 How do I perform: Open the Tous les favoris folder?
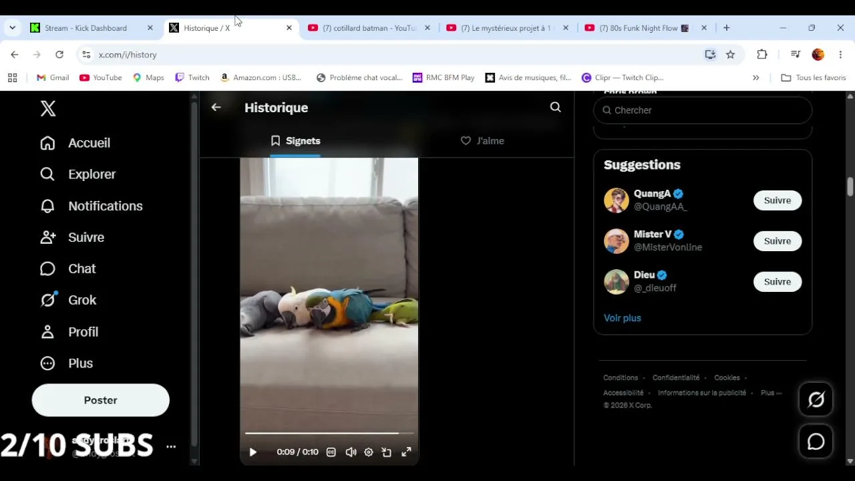click(x=814, y=77)
